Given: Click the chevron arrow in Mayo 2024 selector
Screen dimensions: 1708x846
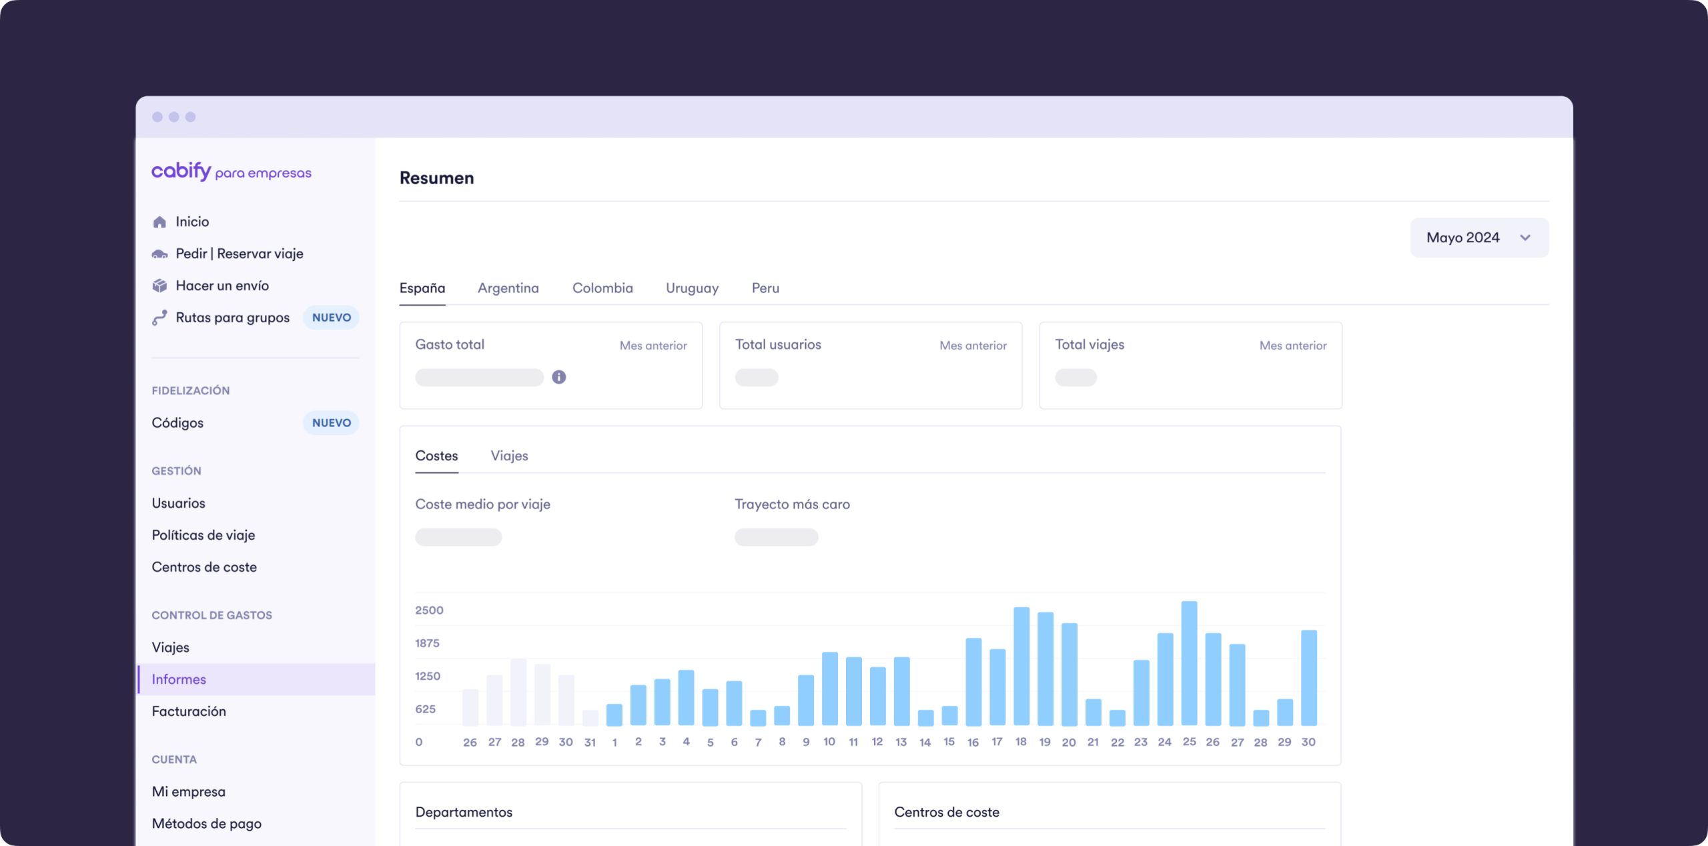Looking at the screenshot, I should (1525, 238).
